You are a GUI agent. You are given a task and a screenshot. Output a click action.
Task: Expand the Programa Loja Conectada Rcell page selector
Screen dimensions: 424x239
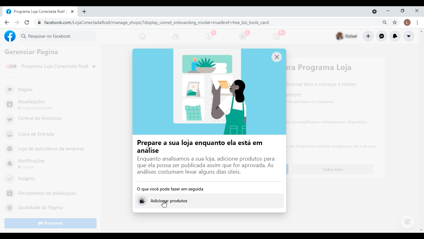(x=94, y=66)
